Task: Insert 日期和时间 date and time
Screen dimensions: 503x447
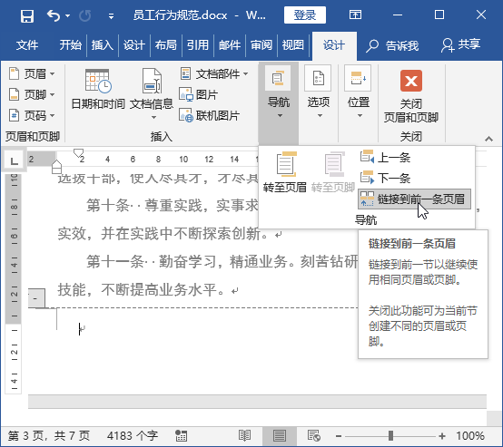Action: point(98,90)
